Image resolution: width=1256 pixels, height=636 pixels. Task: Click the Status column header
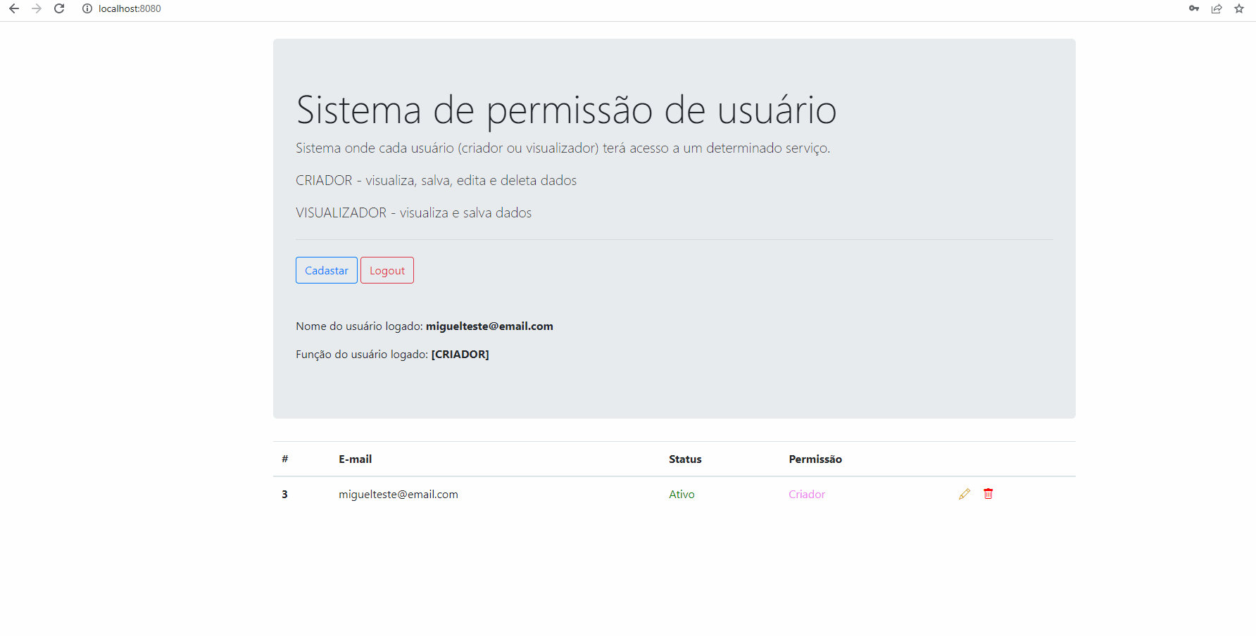coord(684,459)
